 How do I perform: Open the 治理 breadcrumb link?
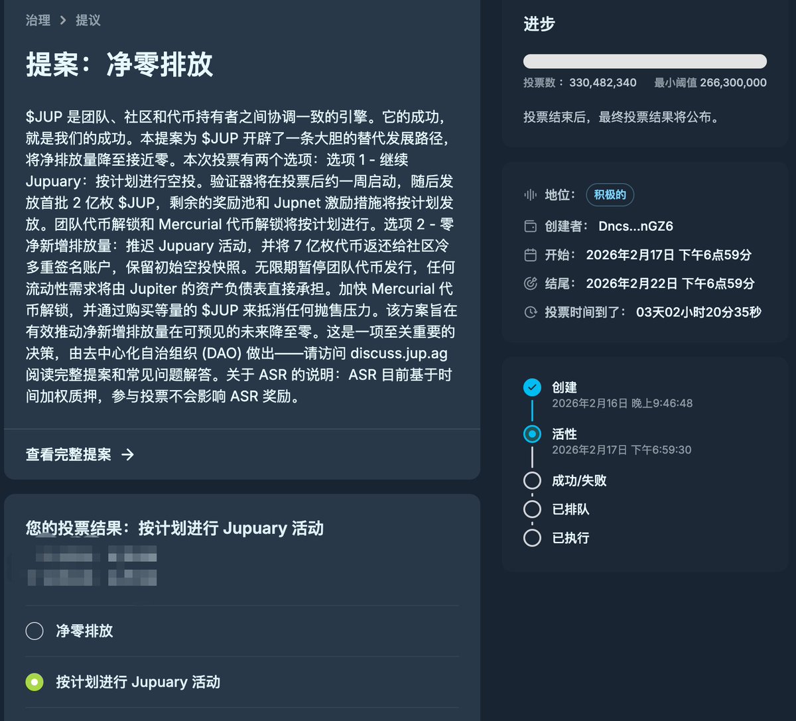click(38, 21)
